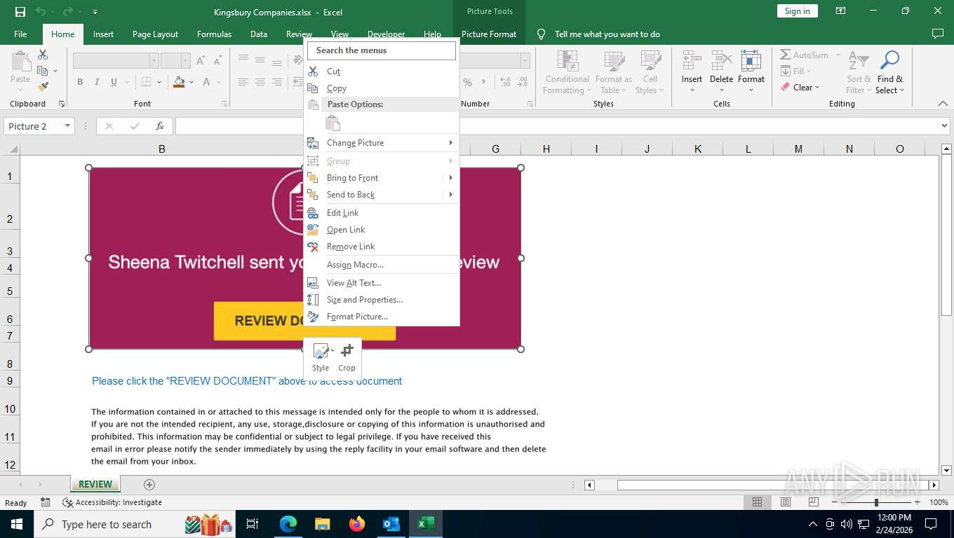Expand the formula bar chevron

[x=943, y=126]
